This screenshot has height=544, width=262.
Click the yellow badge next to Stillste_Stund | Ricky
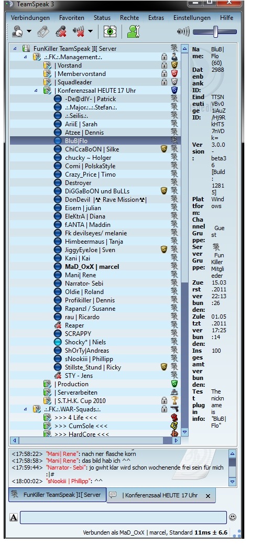(x=164, y=367)
